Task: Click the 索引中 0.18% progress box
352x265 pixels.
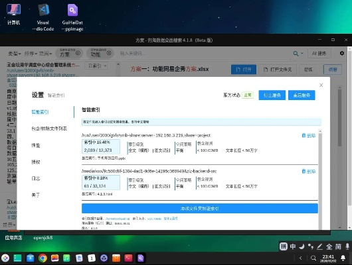Action: (101, 182)
